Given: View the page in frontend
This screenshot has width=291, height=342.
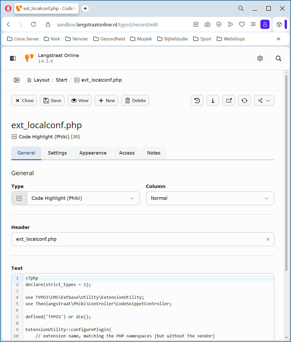Looking at the screenshot, I should click(x=80, y=101).
